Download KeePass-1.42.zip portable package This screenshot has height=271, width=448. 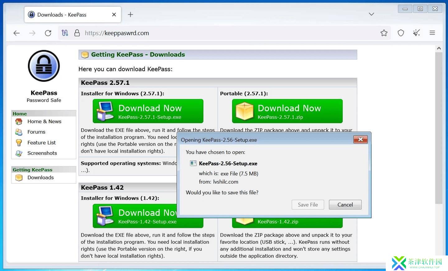click(287, 222)
